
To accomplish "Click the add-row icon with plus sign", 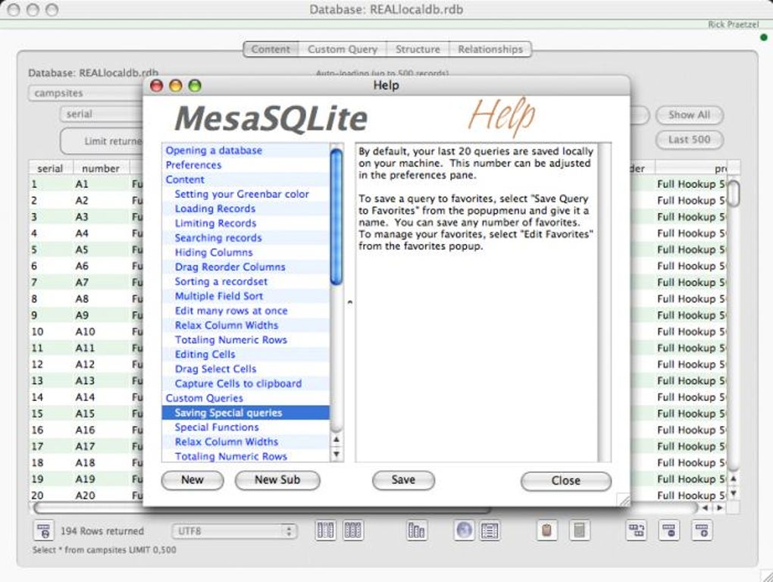I will click(x=702, y=530).
